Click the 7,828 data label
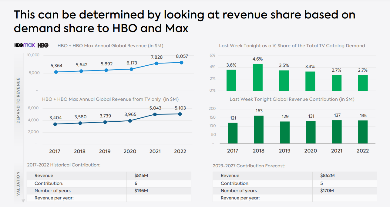 point(157,57)
